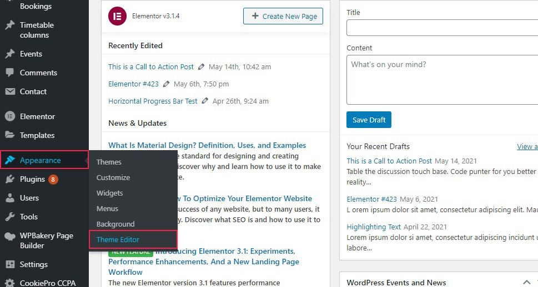Open Templates in the sidebar
The height and width of the screenshot is (287, 538).
[x=37, y=135]
